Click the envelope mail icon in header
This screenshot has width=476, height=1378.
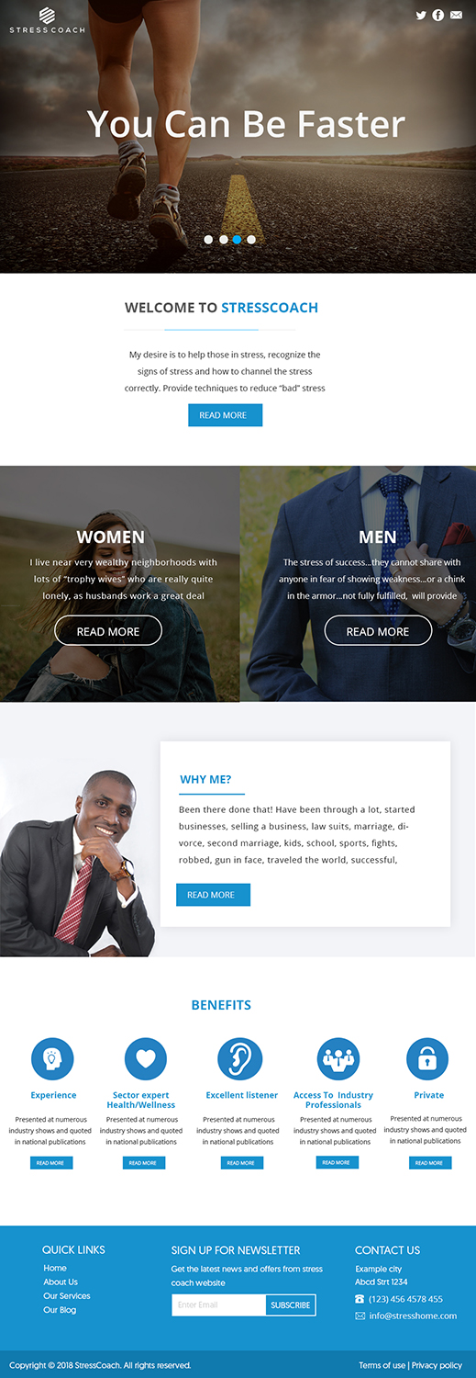click(x=456, y=15)
